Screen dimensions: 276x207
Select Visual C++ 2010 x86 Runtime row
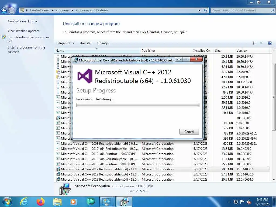click(x=162, y=164)
